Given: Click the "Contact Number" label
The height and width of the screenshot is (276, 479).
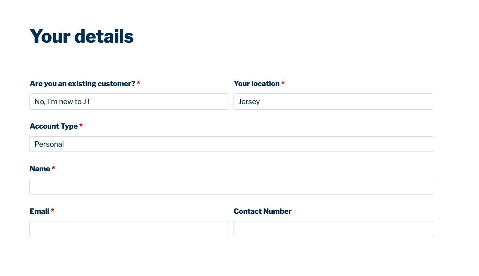Looking at the screenshot, I should [262, 211].
